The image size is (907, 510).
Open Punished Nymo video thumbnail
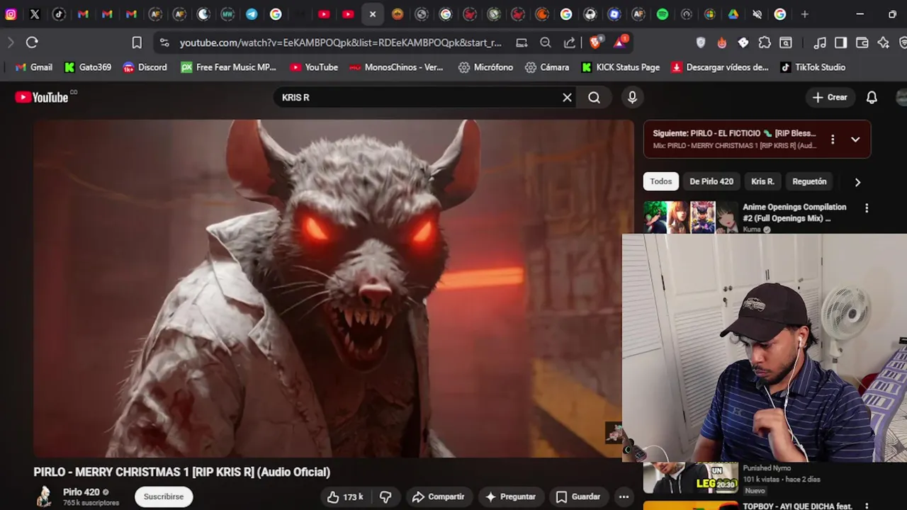click(690, 478)
